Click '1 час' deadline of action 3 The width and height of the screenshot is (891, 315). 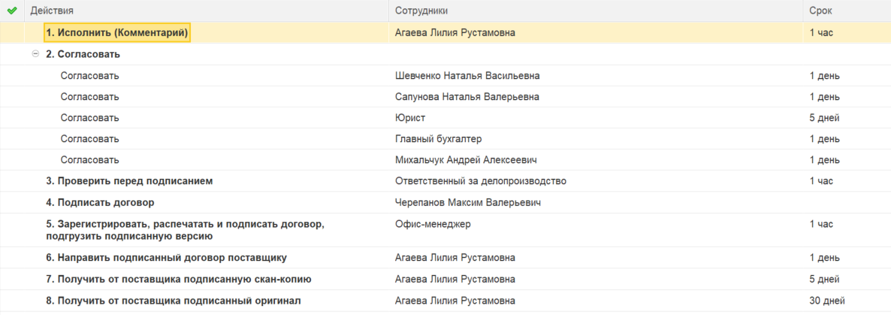tap(821, 181)
